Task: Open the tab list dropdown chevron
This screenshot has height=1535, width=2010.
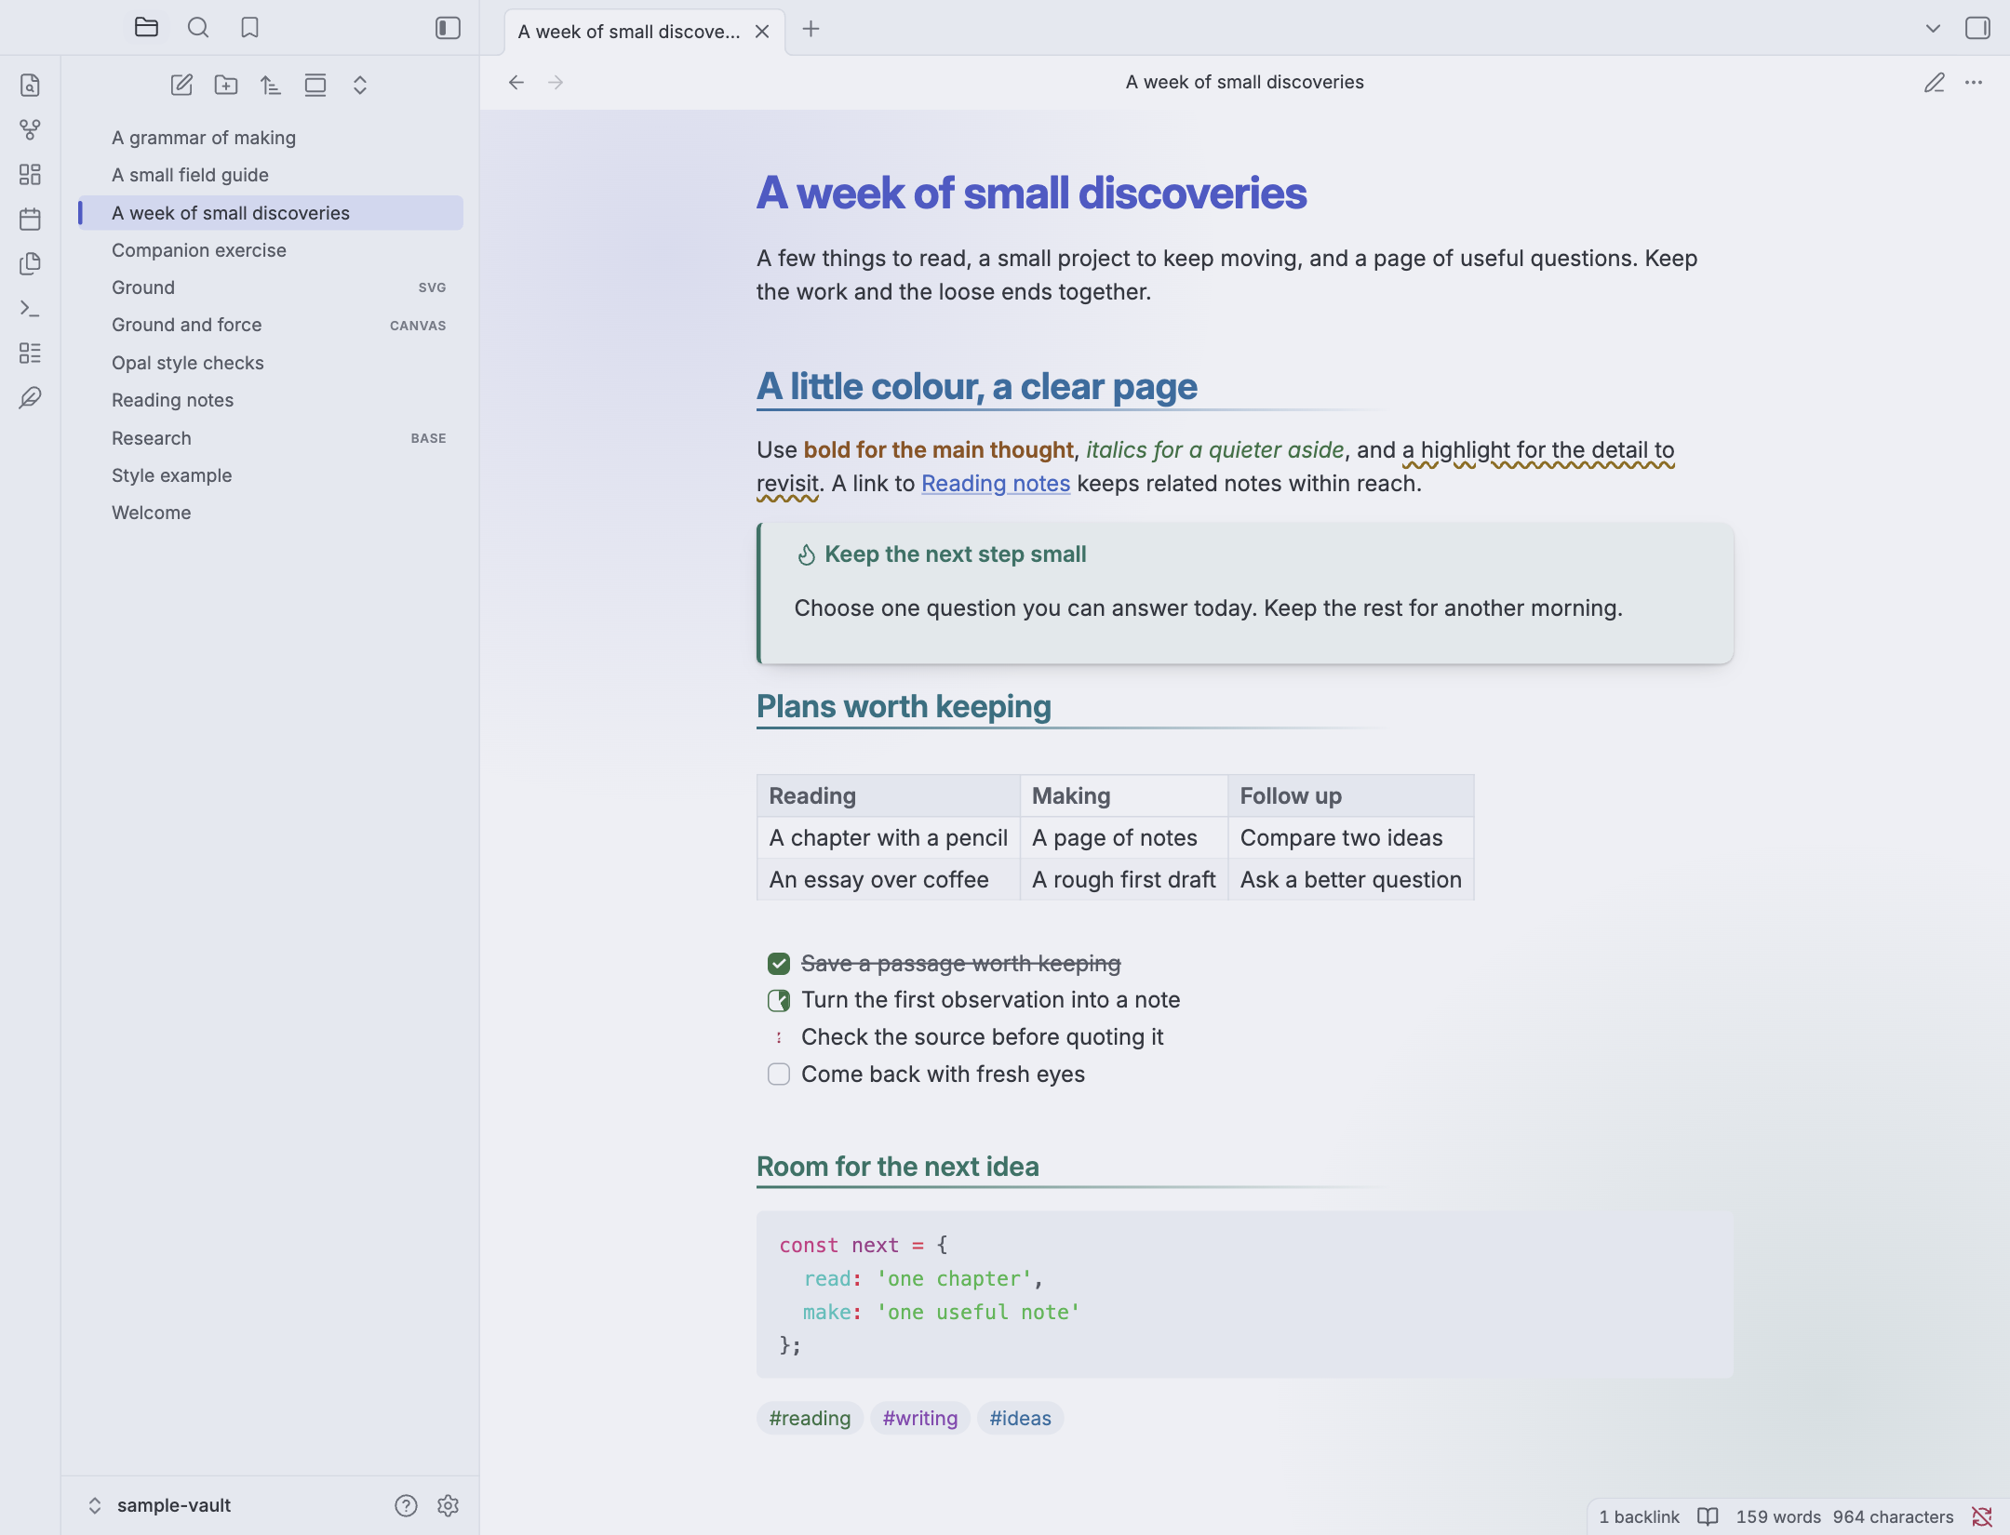Action: pyautogui.click(x=1933, y=29)
